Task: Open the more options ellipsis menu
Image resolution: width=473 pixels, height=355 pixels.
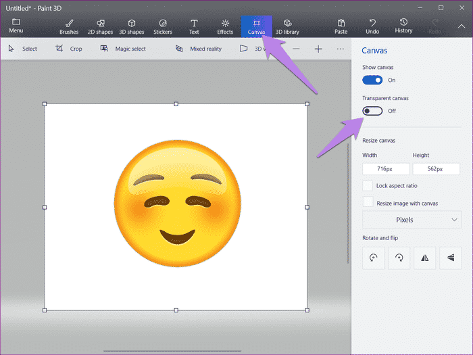Action: click(341, 49)
